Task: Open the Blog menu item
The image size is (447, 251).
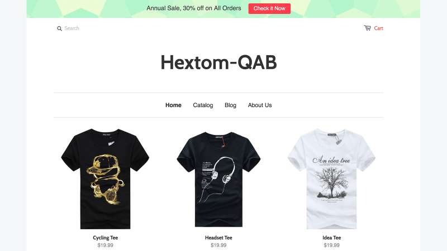Action: (230, 105)
